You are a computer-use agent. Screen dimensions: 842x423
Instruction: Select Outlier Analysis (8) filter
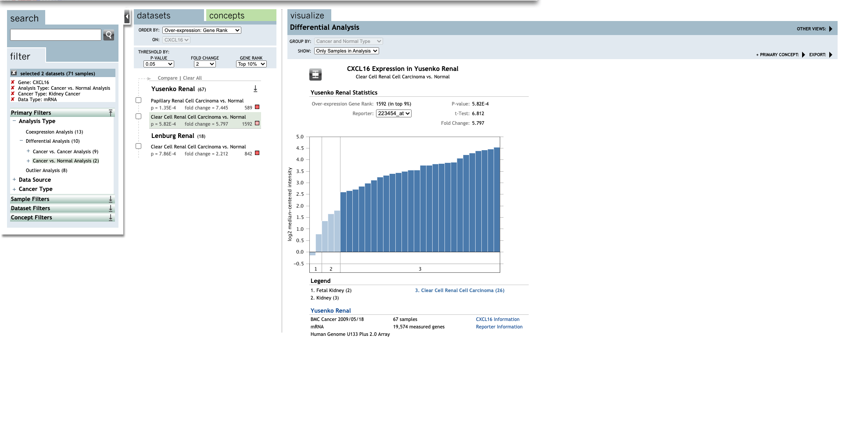point(47,170)
